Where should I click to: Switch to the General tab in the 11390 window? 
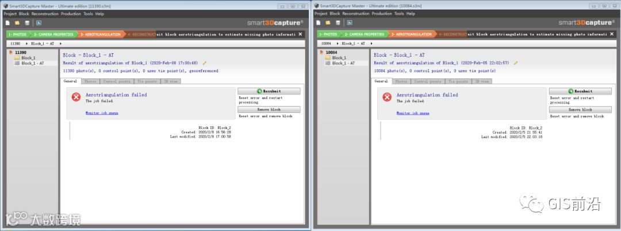click(x=71, y=81)
